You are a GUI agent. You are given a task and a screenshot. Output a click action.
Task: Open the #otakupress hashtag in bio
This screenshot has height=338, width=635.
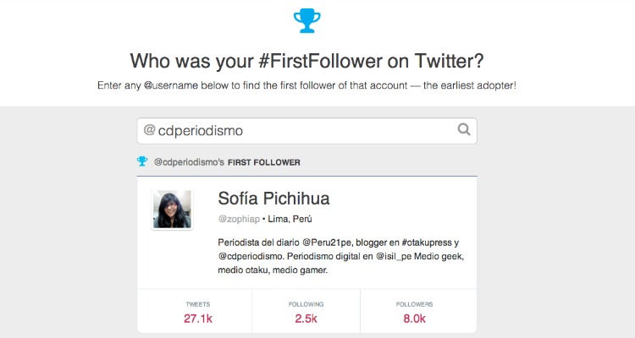[x=427, y=243]
